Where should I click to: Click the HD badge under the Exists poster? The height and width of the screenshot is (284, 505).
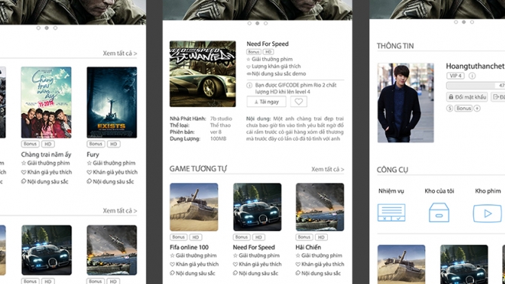(x=113, y=144)
